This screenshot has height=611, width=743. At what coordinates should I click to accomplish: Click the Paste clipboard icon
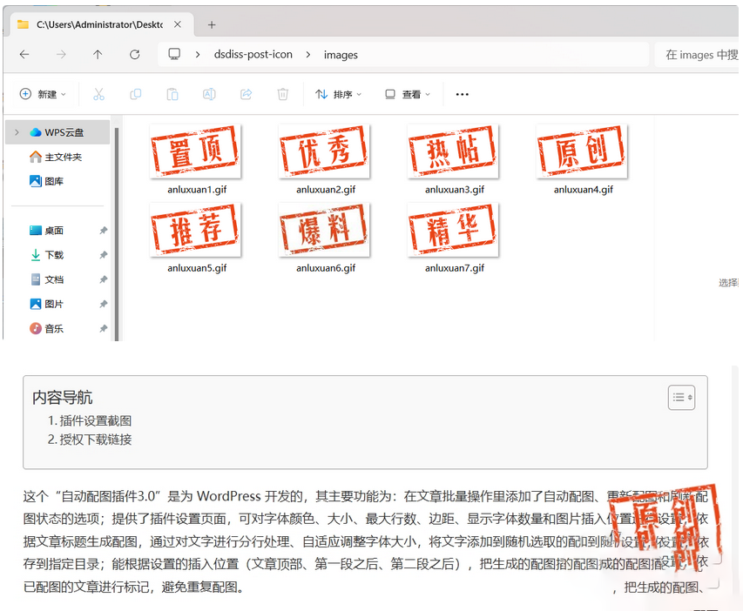[172, 94]
